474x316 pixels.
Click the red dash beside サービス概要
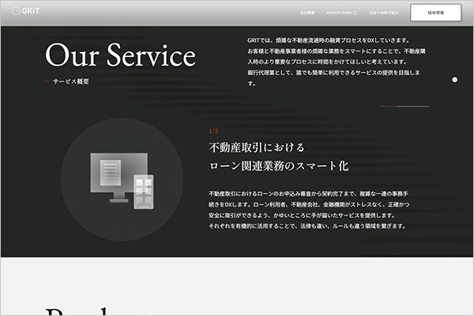[48, 81]
